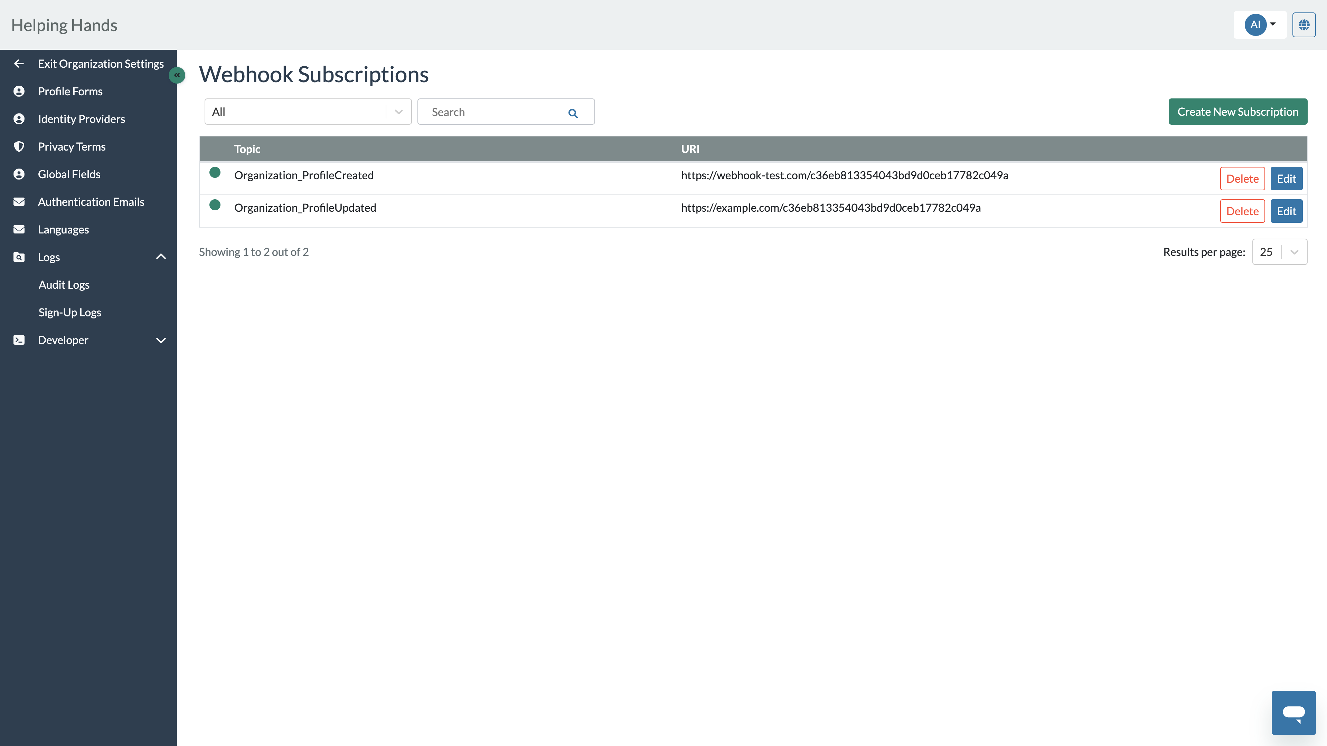This screenshot has height=746, width=1327.
Task: Open the AI user avatar menu
Action: tap(1260, 25)
